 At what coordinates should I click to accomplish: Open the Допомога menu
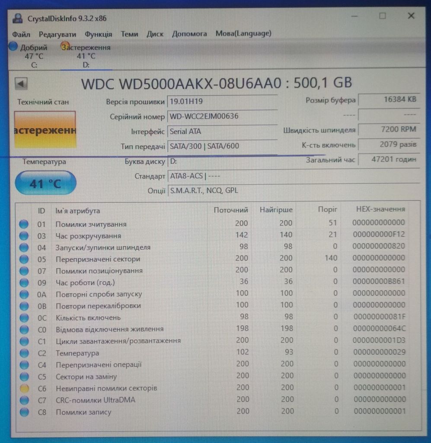pyautogui.click(x=189, y=34)
